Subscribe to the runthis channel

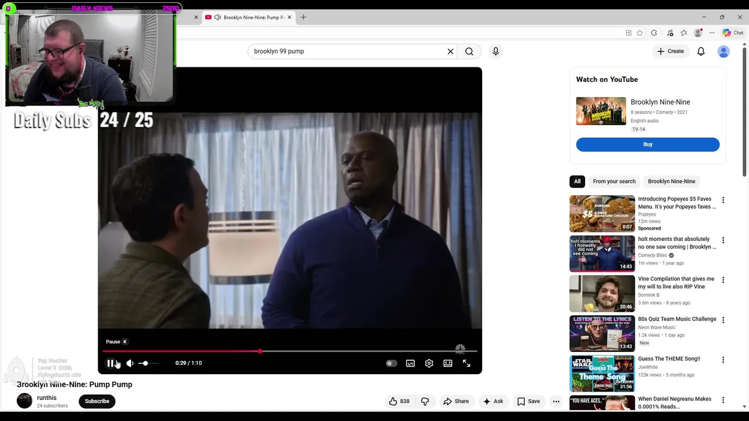point(97,401)
